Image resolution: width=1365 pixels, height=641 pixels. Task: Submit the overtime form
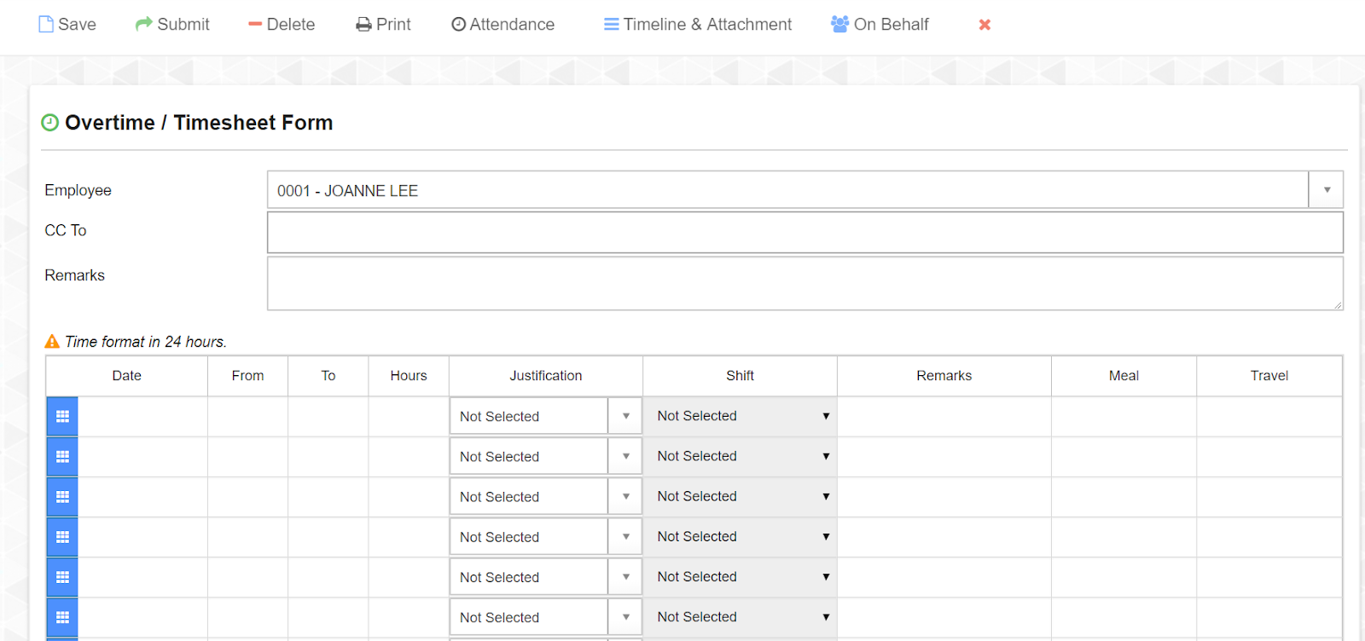point(172,25)
